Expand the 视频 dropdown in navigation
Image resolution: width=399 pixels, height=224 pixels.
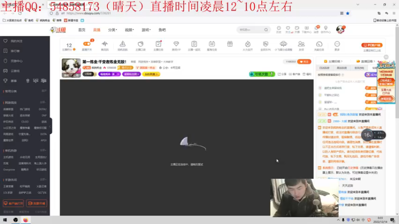click(x=129, y=30)
